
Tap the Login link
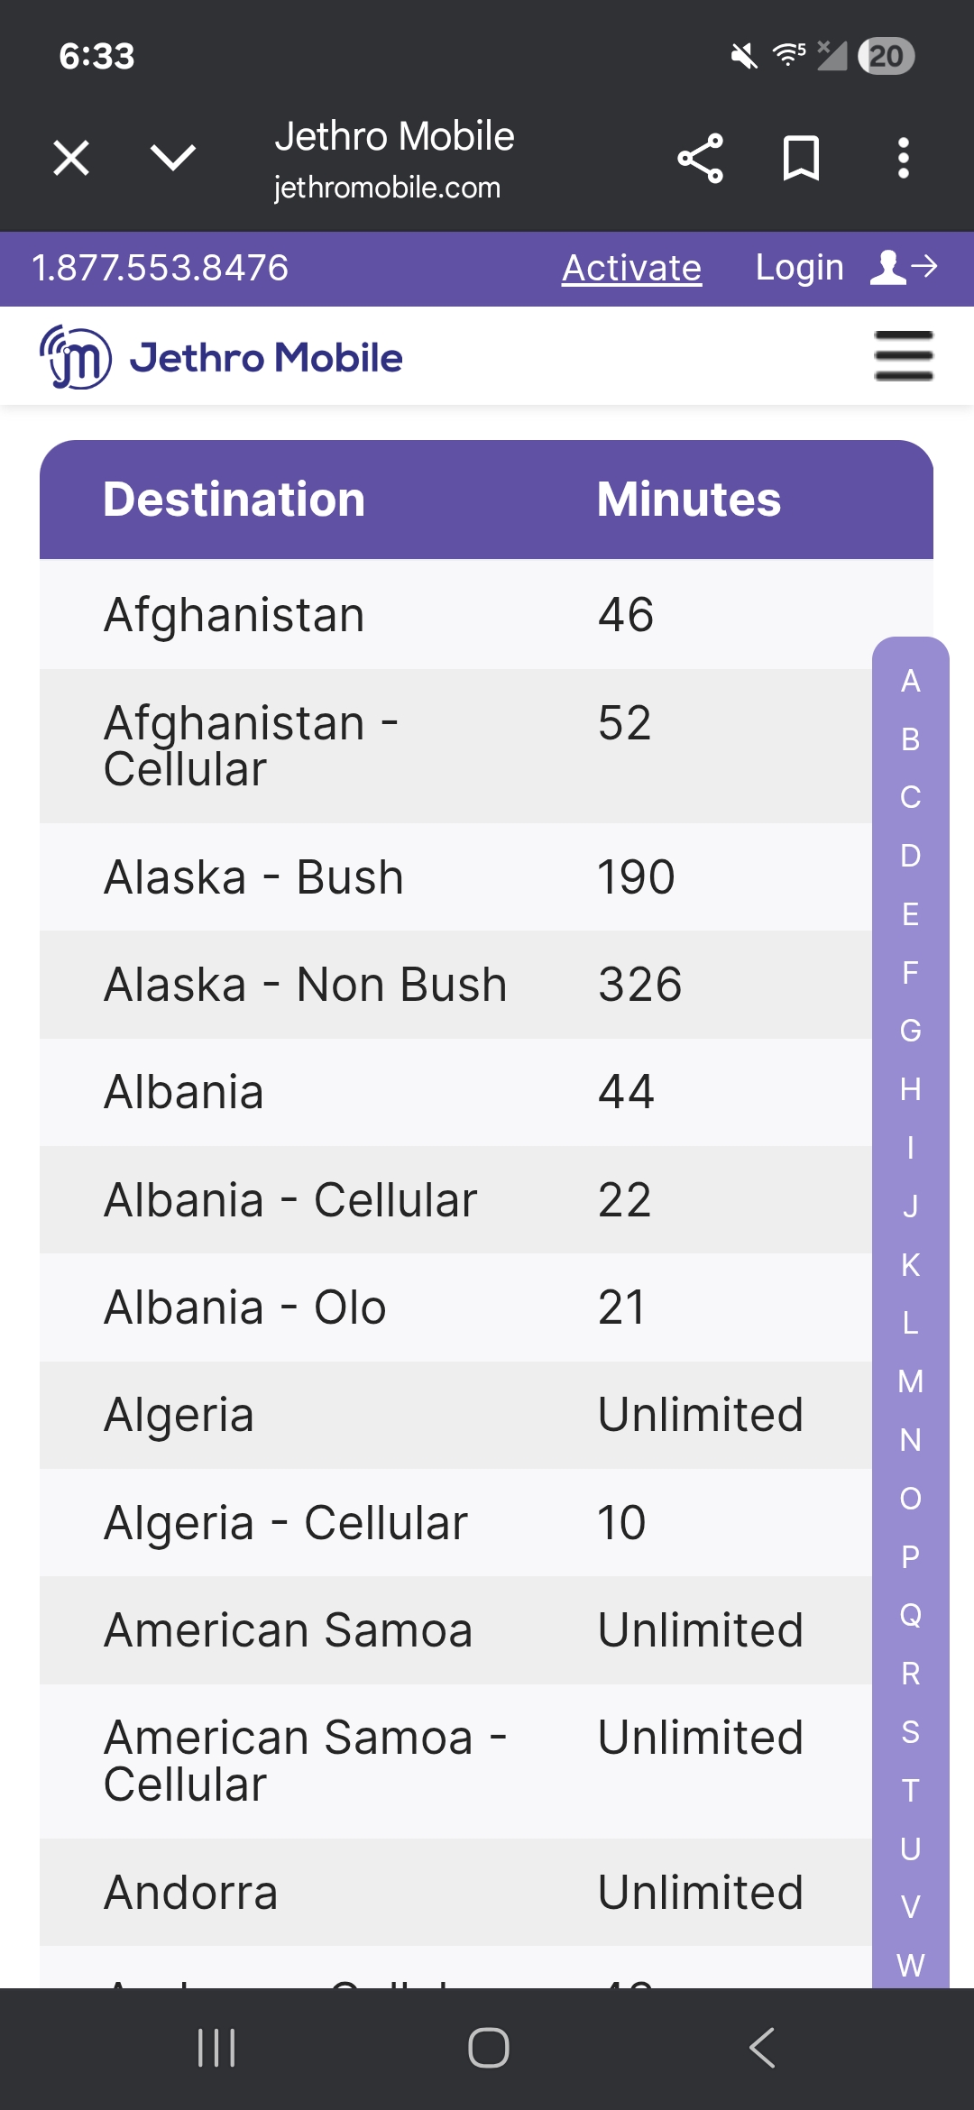(799, 268)
